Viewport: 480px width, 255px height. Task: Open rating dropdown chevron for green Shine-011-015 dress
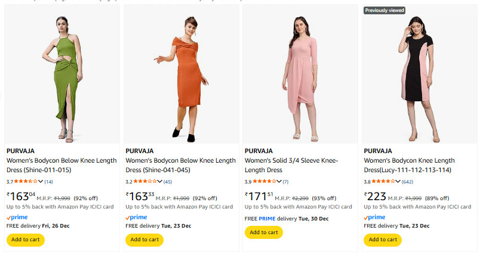41,181
